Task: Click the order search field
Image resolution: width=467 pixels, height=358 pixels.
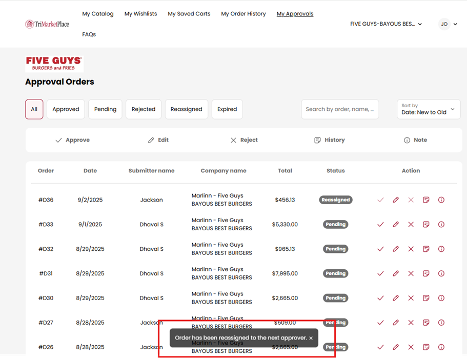Action: 340,109
